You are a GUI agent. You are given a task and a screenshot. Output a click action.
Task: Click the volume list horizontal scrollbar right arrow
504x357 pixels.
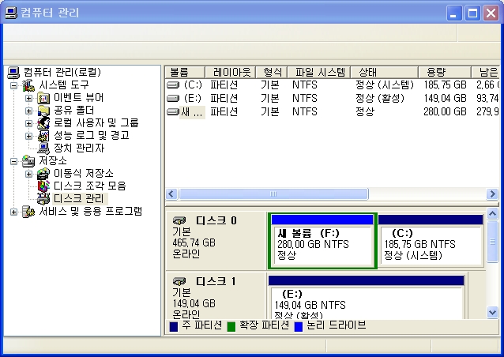(x=493, y=194)
